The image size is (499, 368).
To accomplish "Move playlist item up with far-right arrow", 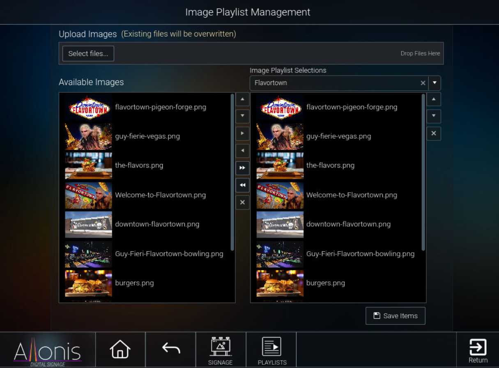I will coord(434,99).
